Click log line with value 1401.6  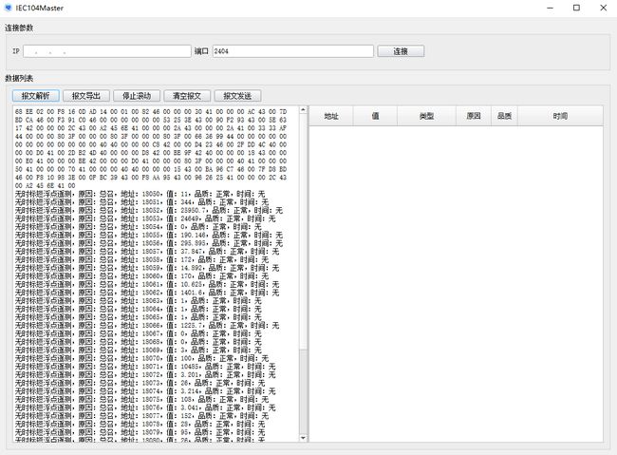tap(147, 293)
